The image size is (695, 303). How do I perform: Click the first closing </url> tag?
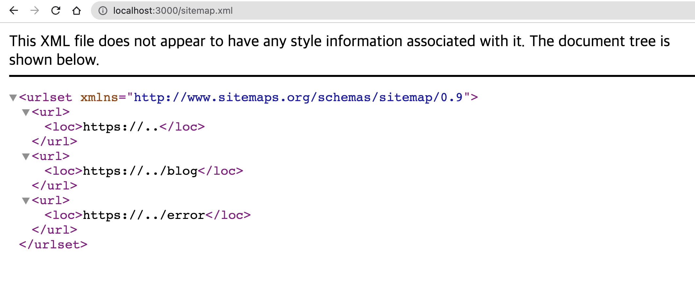tap(55, 142)
